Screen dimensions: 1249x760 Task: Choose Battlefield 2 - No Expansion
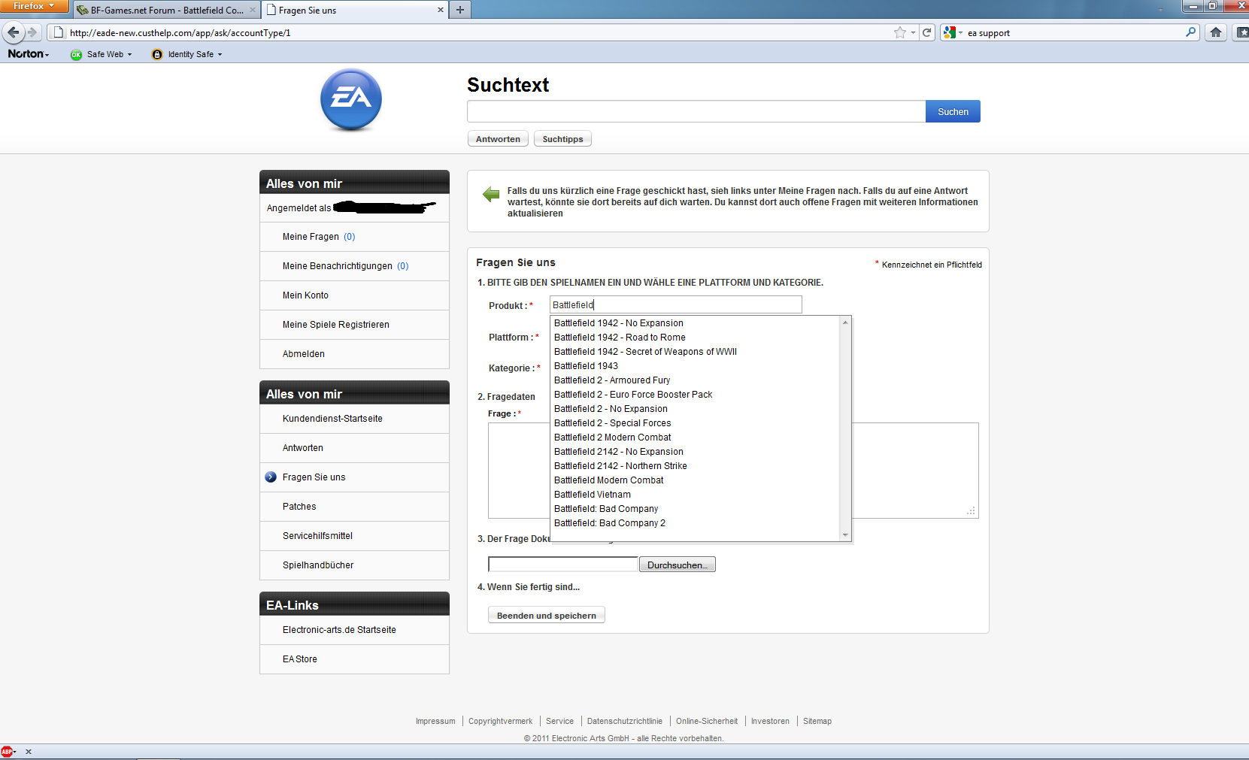click(x=611, y=409)
